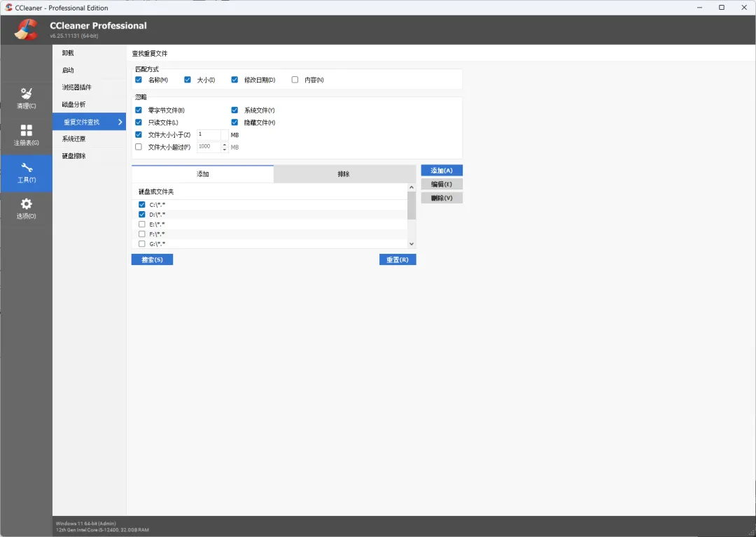The width and height of the screenshot is (756, 537).
Task: Toggle the 零字节文件(B) ignore checkbox
Action: [x=139, y=110]
